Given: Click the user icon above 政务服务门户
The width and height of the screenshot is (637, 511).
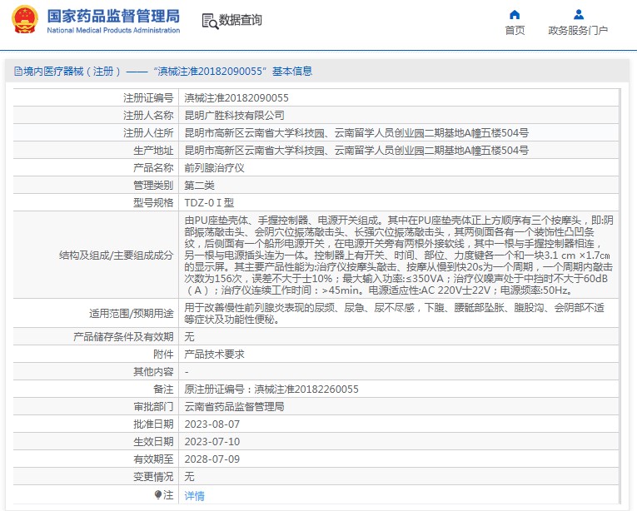Looking at the screenshot, I should [578, 14].
